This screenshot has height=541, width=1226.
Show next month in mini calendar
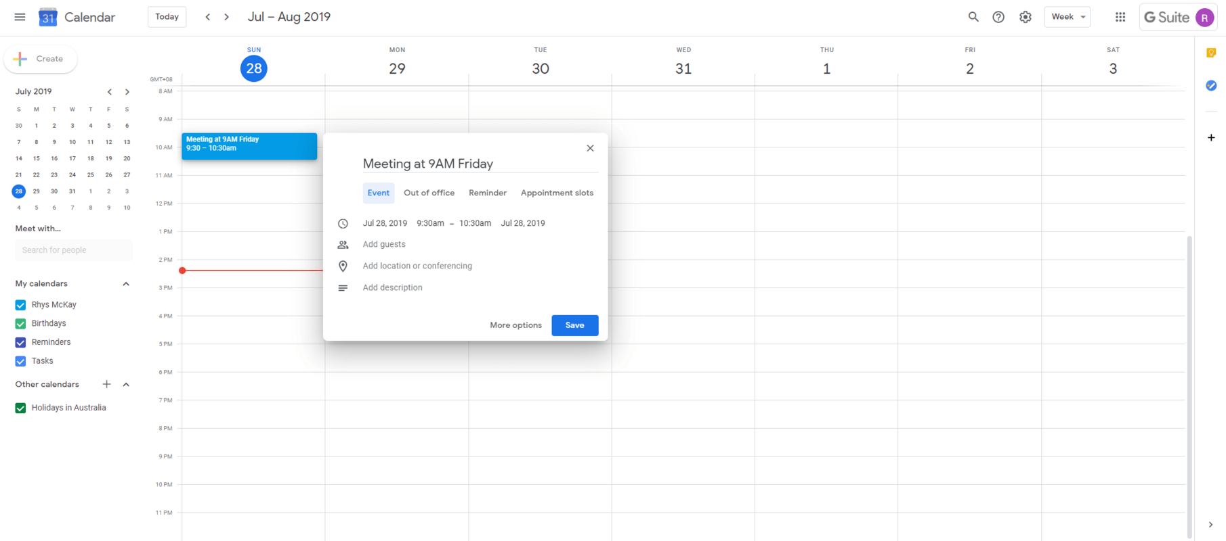127,92
